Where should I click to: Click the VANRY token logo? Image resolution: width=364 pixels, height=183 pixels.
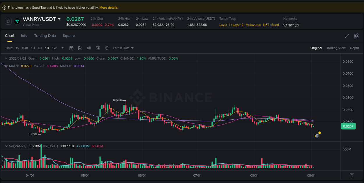[17, 21]
